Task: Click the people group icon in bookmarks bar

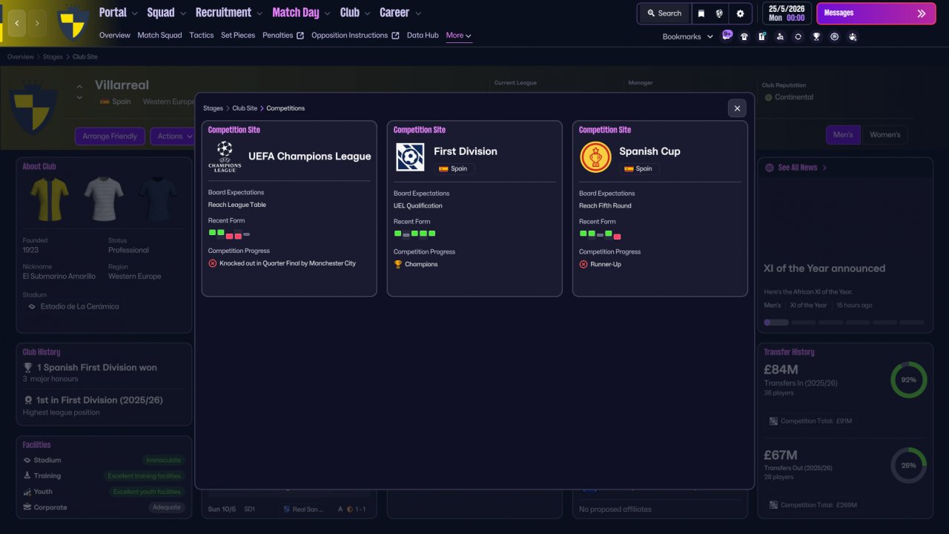Action: tap(853, 36)
